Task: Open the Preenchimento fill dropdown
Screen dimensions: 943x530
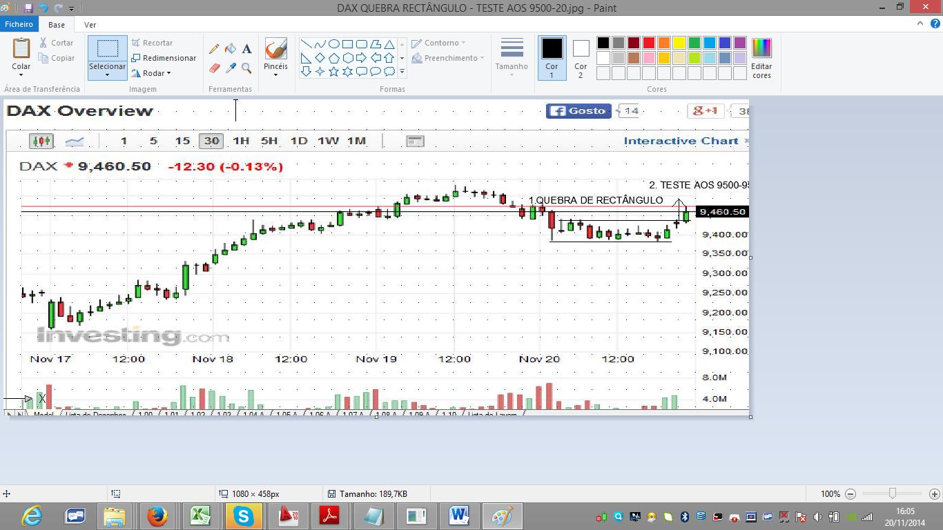Action: point(448,58)
